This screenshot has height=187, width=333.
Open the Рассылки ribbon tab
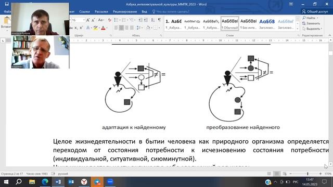[x=101, y=11]
